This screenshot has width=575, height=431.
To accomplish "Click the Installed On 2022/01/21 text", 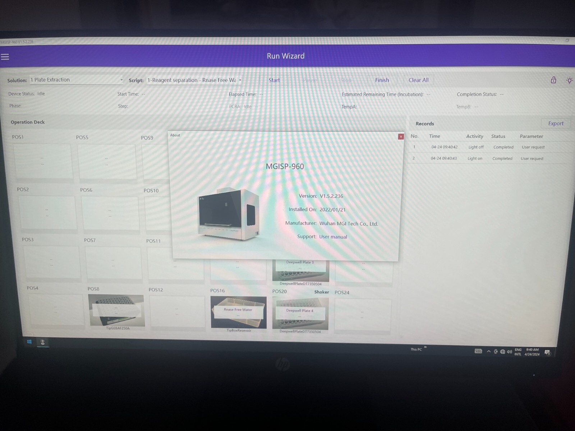I will click(x=317, y=209).
